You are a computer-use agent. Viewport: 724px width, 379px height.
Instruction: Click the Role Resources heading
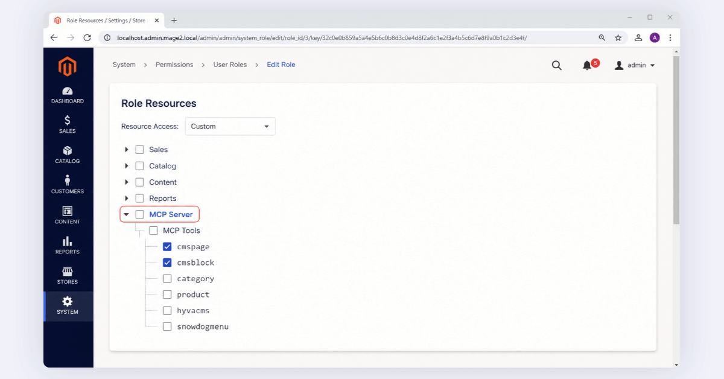[x=159, y=103]
